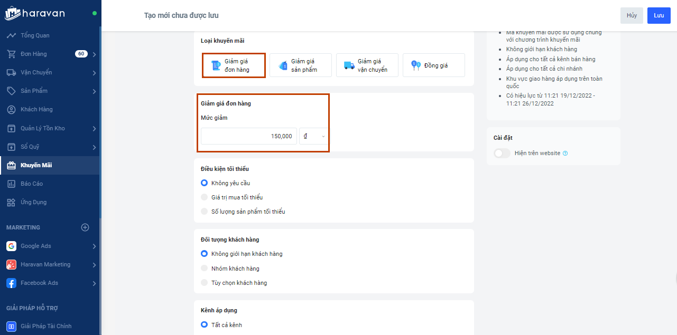Go to Báo Cáo in sidebar

32,184
